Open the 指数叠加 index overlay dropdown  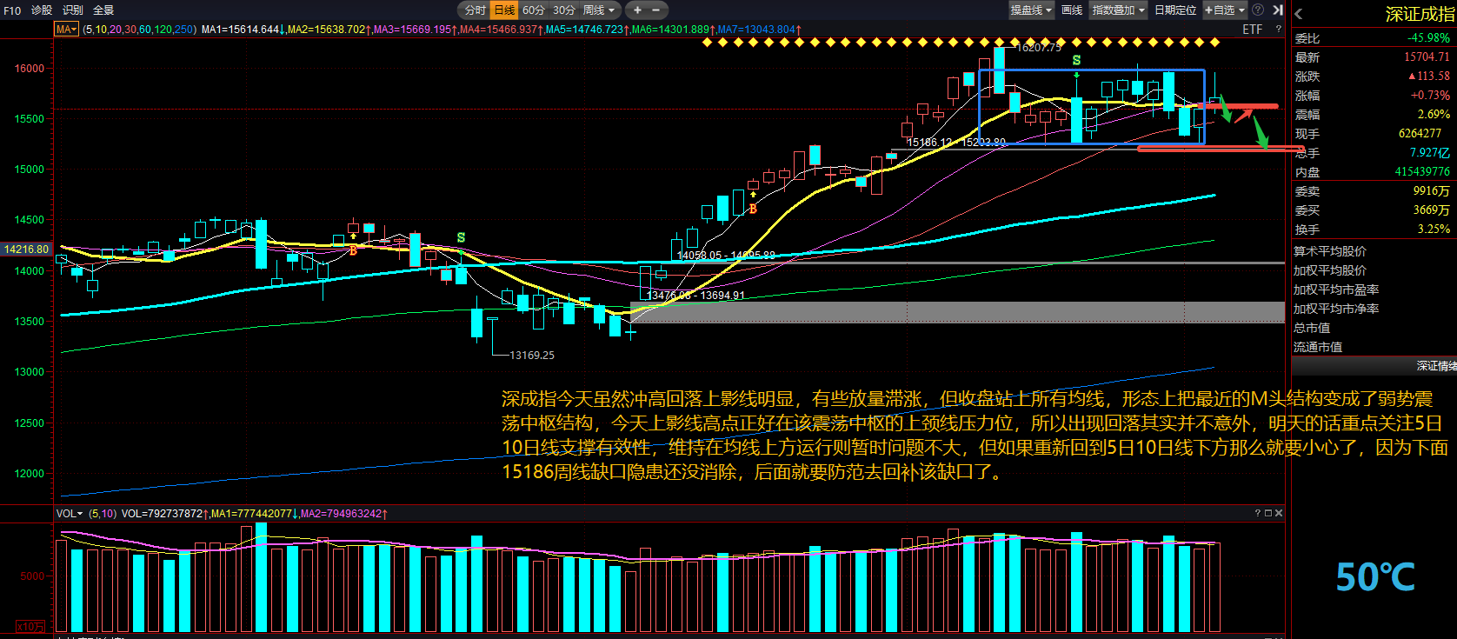tap(1119, 10)
